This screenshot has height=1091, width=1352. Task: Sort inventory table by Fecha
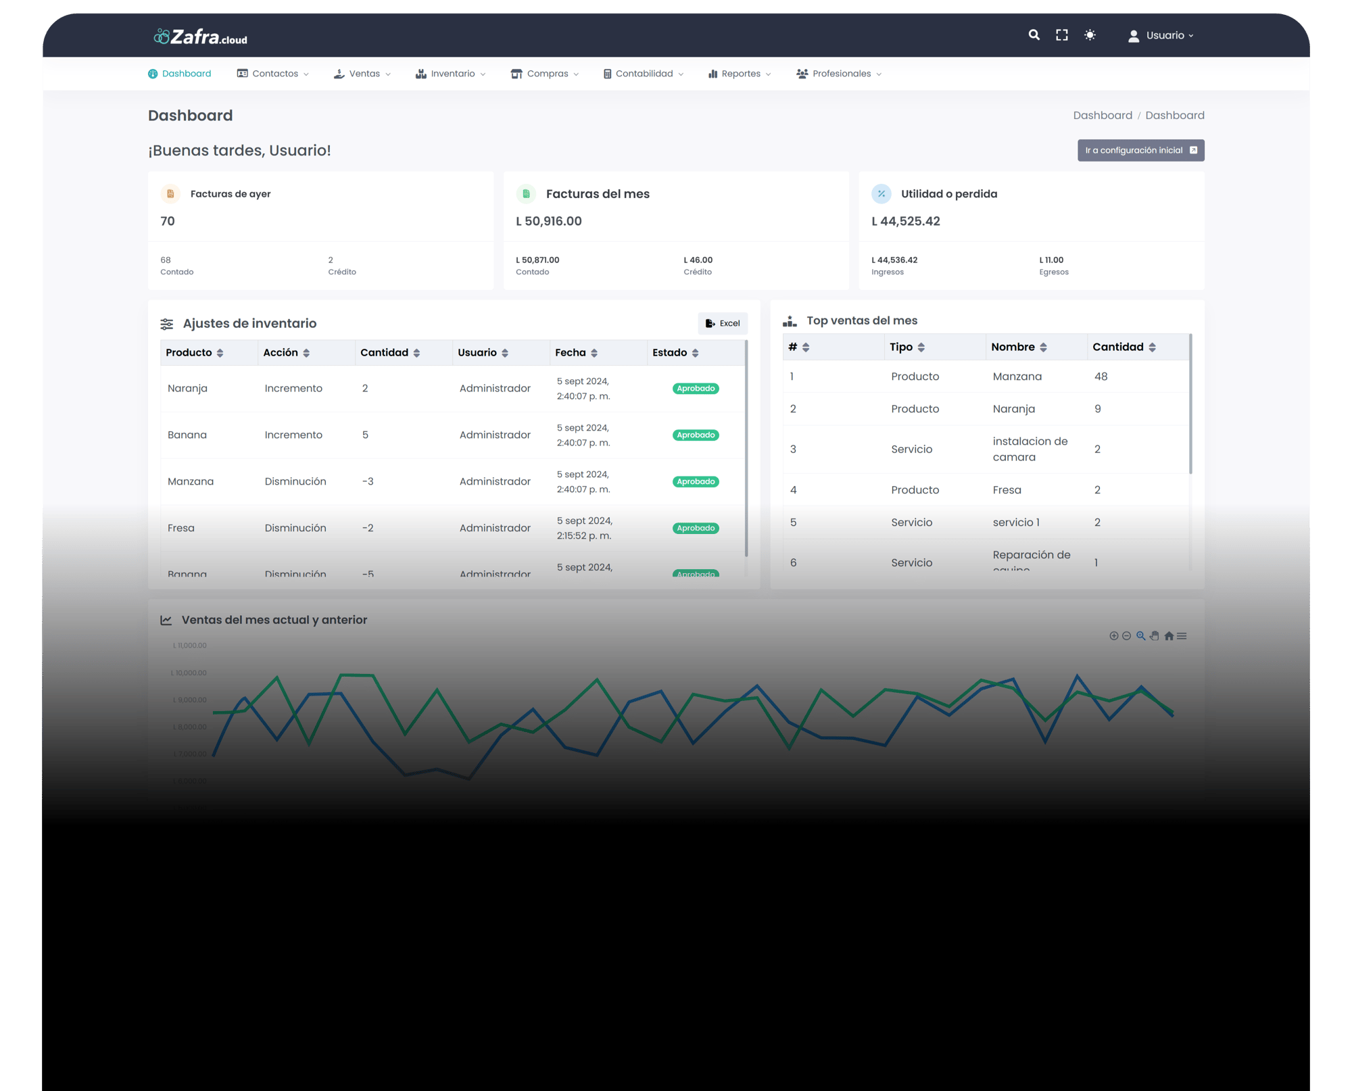594,353
